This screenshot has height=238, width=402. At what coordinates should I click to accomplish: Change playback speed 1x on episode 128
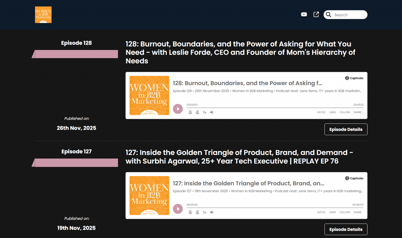(x=205, y=113)
